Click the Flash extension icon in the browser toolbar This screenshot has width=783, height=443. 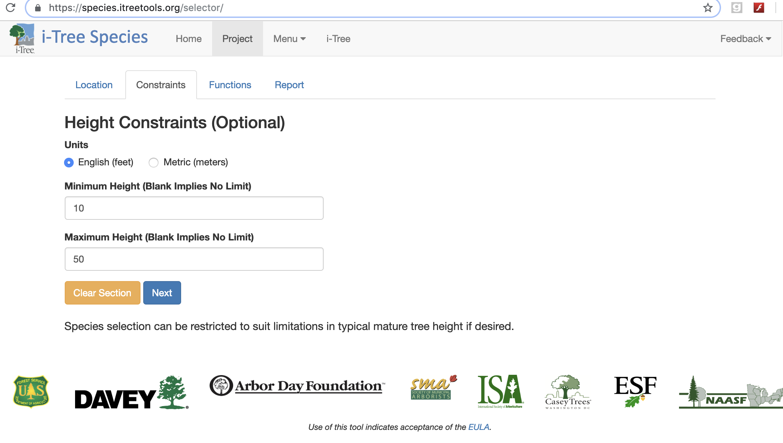(759, 8)
